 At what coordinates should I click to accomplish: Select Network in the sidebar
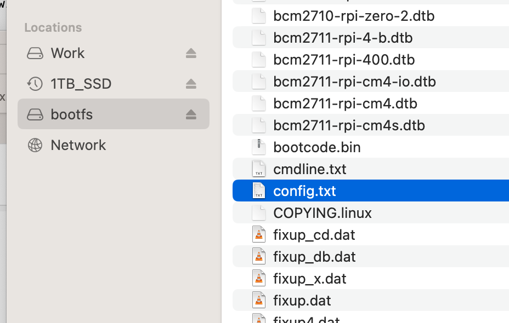78,145
